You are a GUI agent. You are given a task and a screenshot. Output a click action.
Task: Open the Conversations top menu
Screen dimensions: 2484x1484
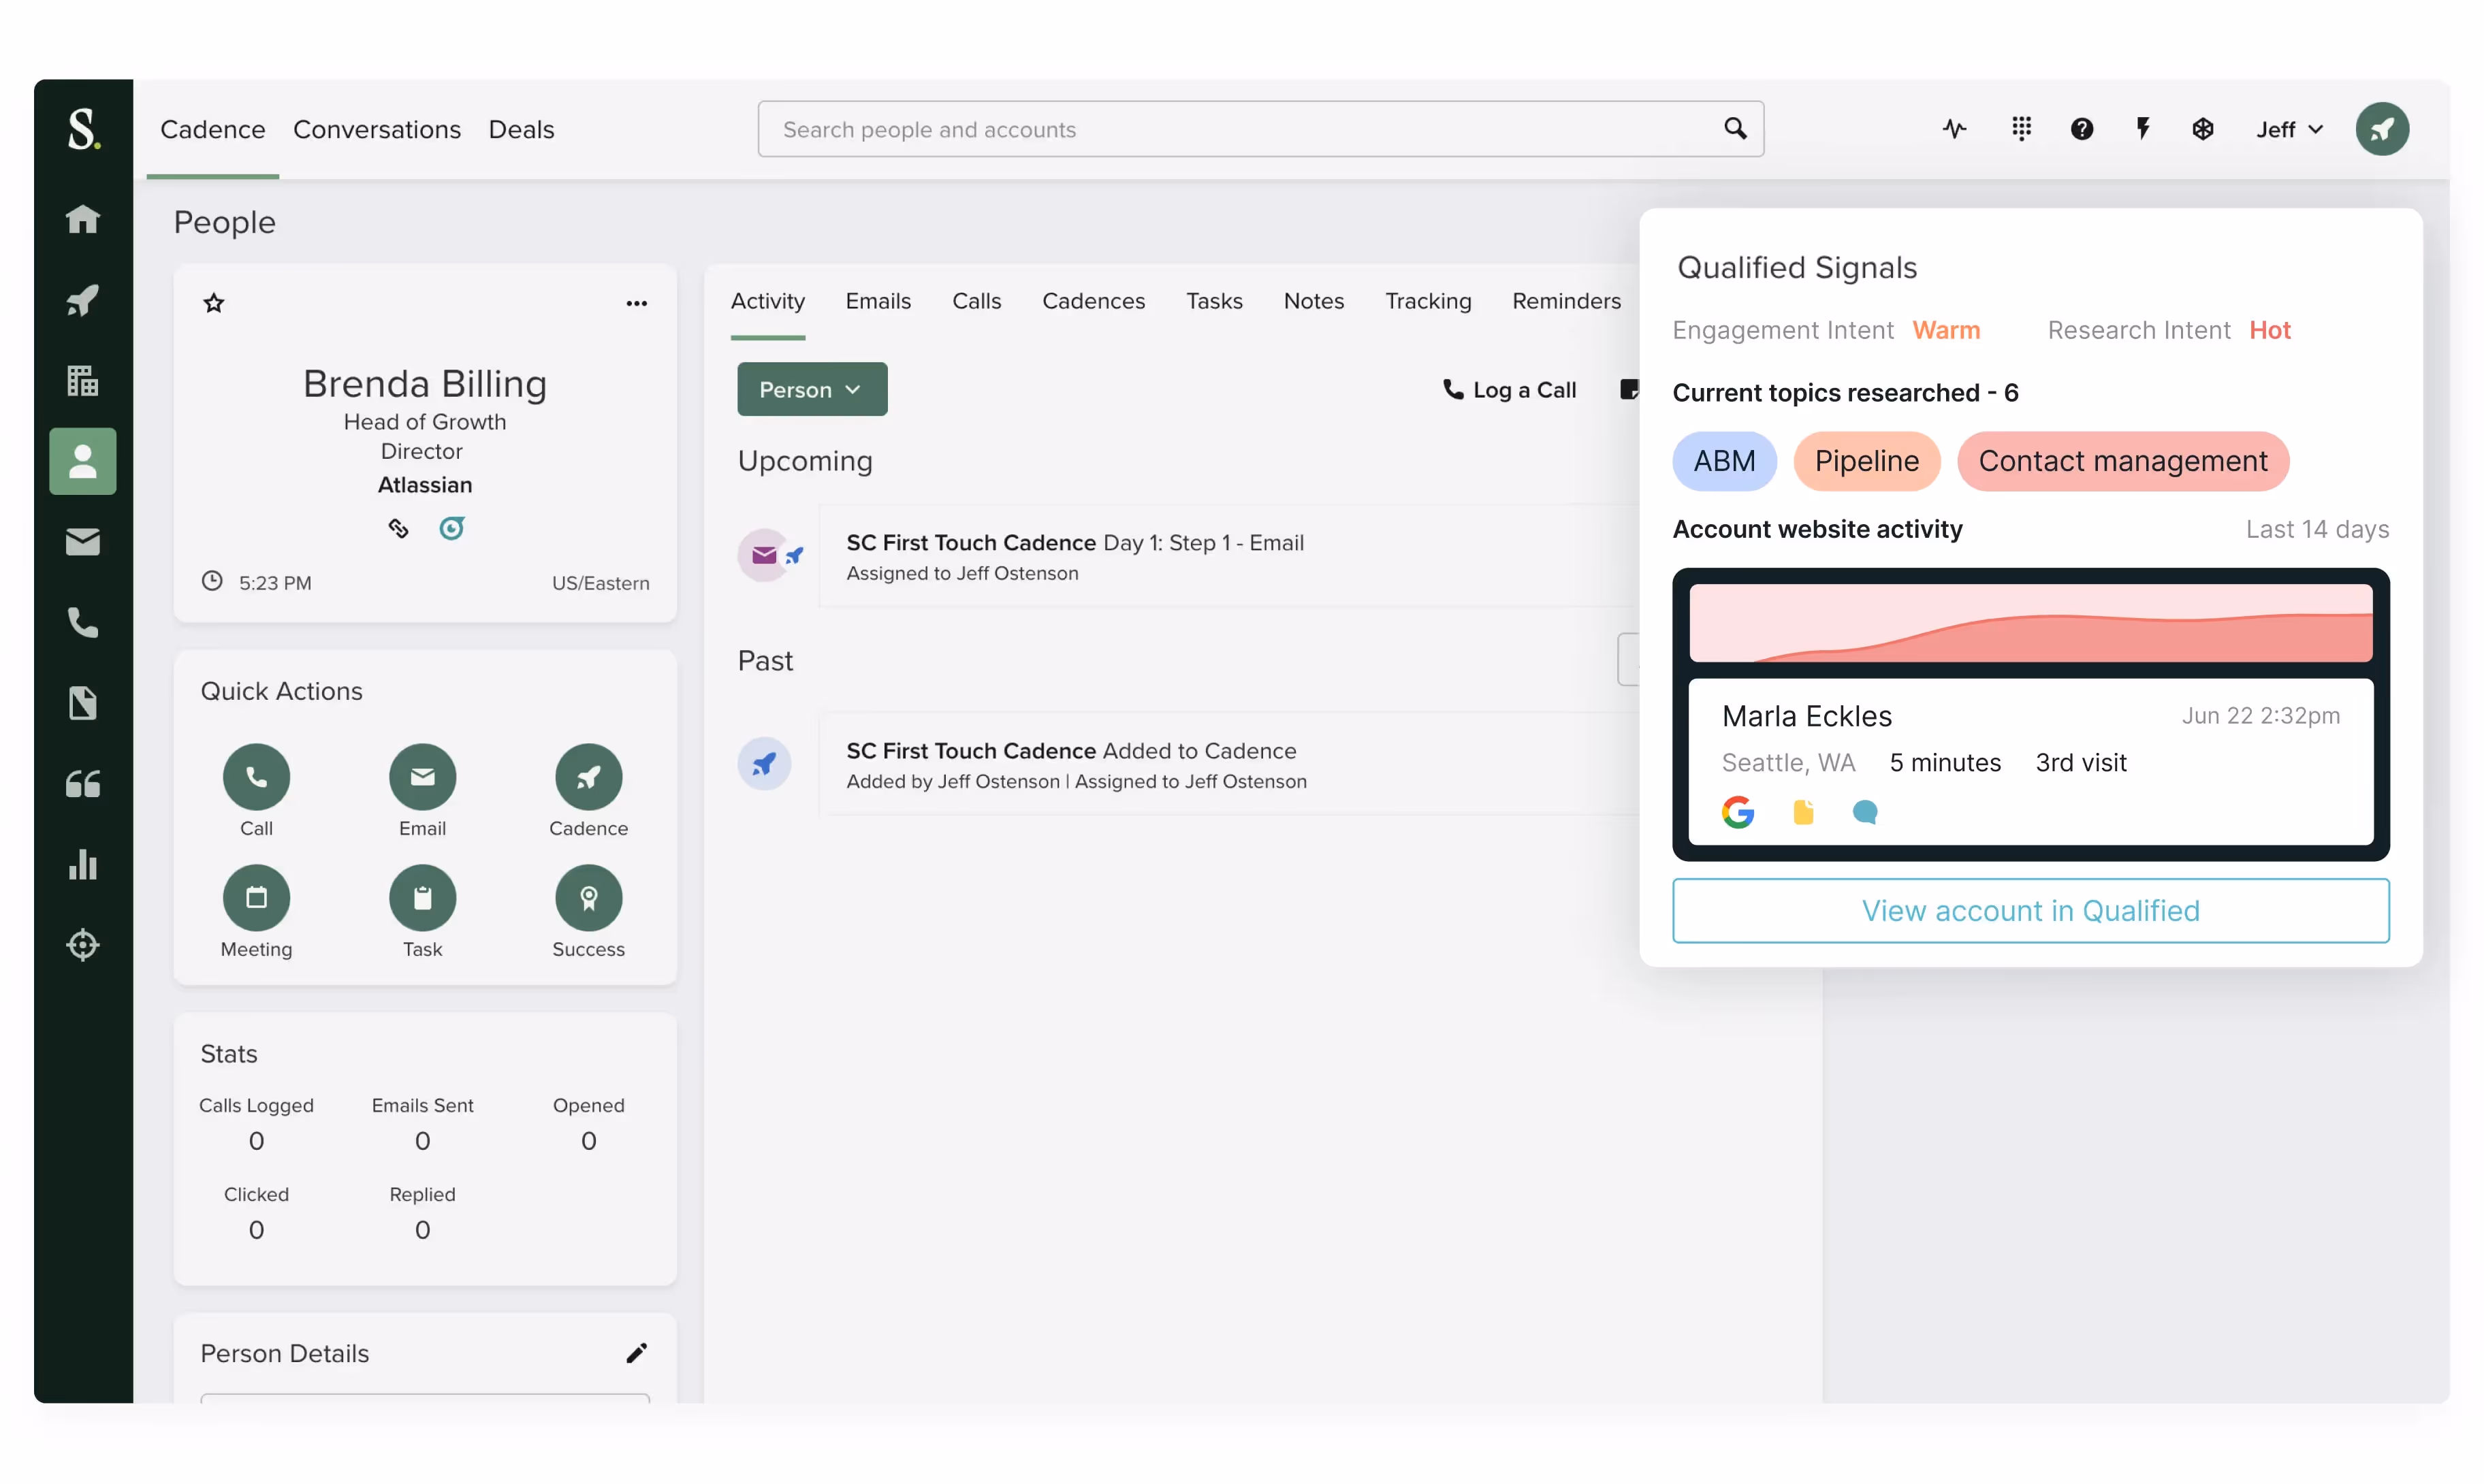(376, 130)
